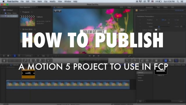Screen dimensions: 186x105
Task: Click the Append clip to storyline icon
Action: click(40, 61)
